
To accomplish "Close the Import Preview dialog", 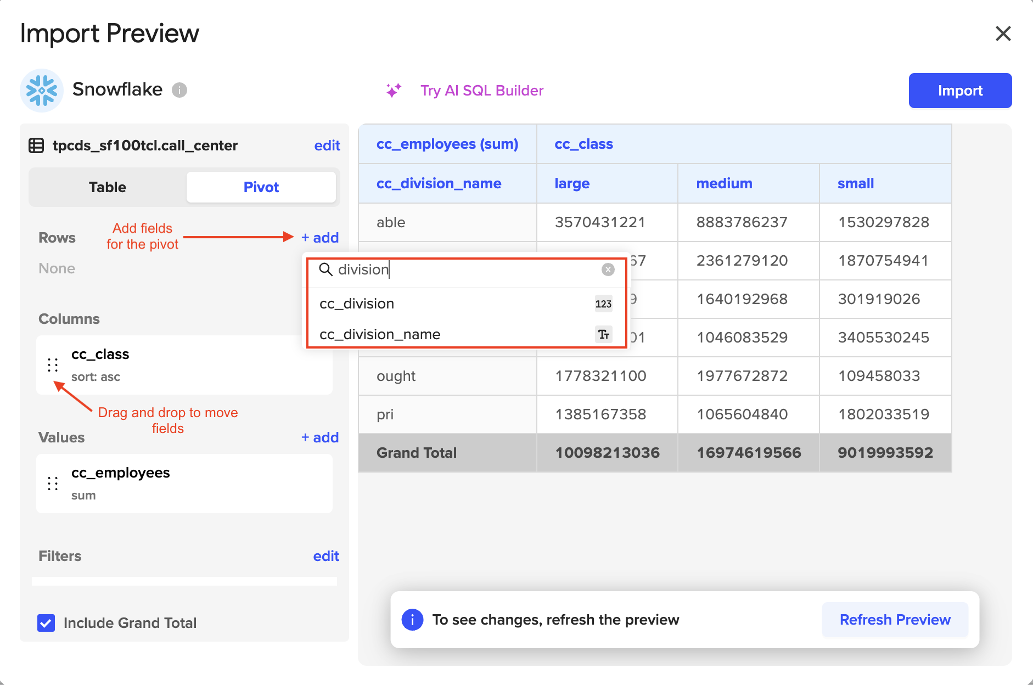I will click(x=1003, y=33).
